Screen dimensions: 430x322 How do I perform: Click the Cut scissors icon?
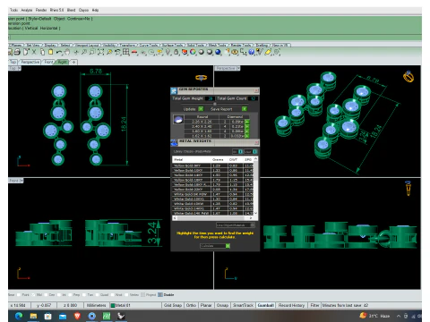tap(34, 52)
